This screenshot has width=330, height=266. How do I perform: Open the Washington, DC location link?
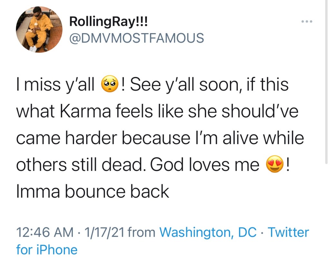click(x=208, y=232)
